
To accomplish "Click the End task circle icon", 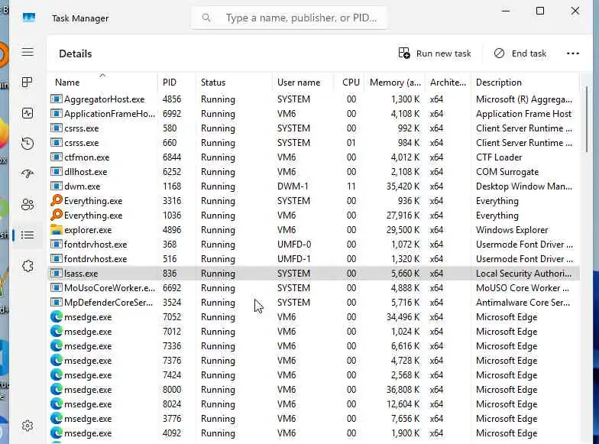I will pyautogui.click(x=500, y=53).
